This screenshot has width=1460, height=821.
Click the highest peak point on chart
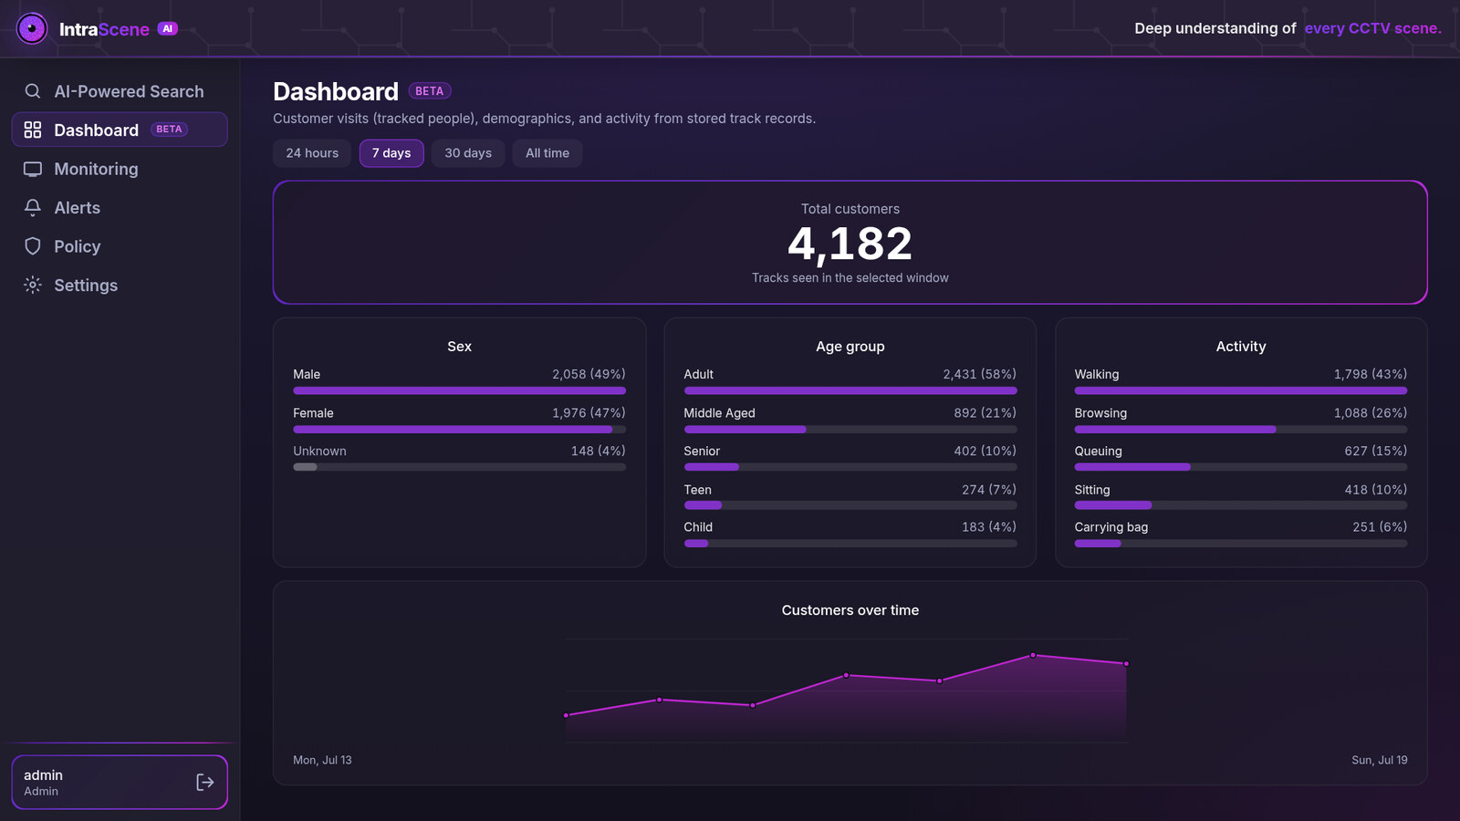click(x=1033, y=655)
